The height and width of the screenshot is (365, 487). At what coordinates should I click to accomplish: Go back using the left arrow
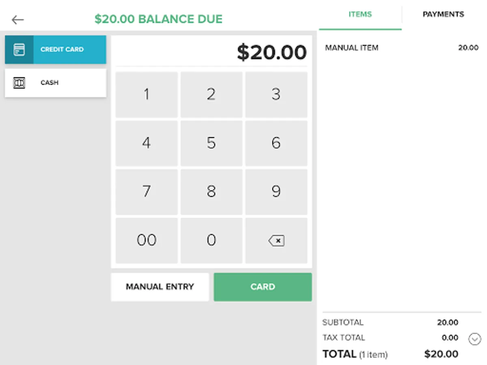(18, 19)
